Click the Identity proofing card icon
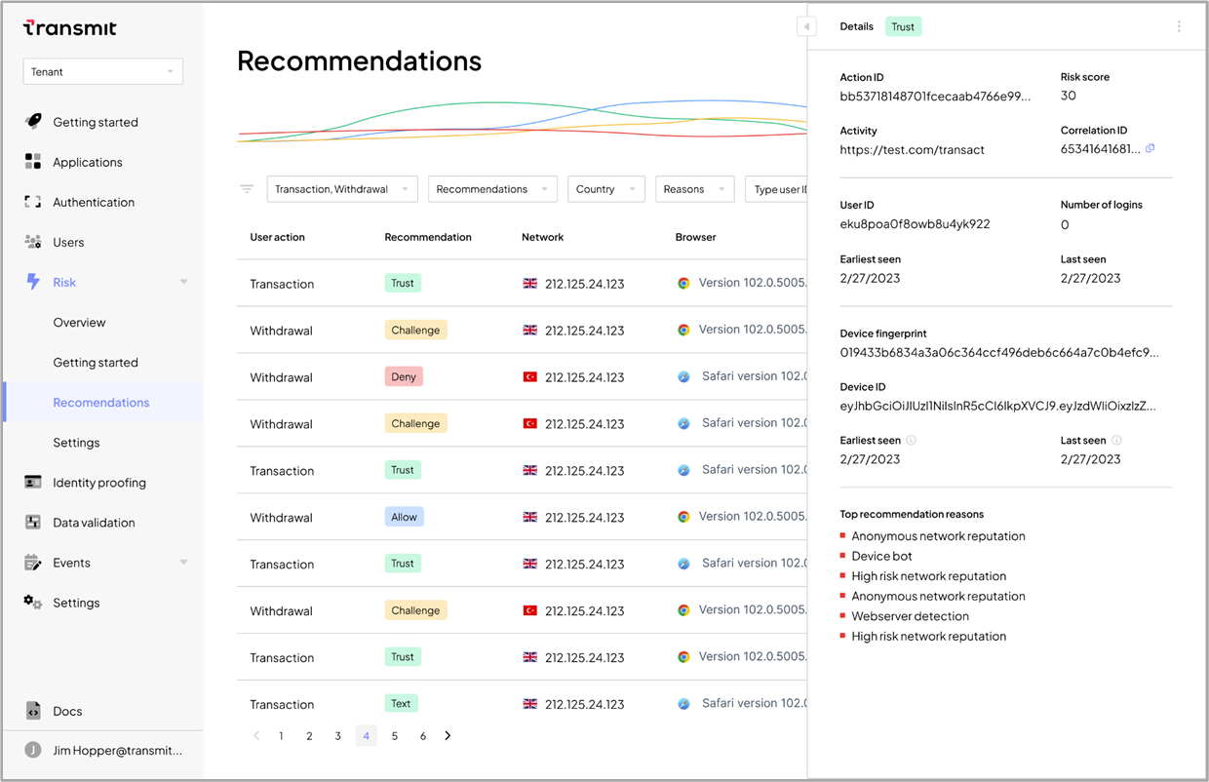1209x782 pixels. click(33, 483)
